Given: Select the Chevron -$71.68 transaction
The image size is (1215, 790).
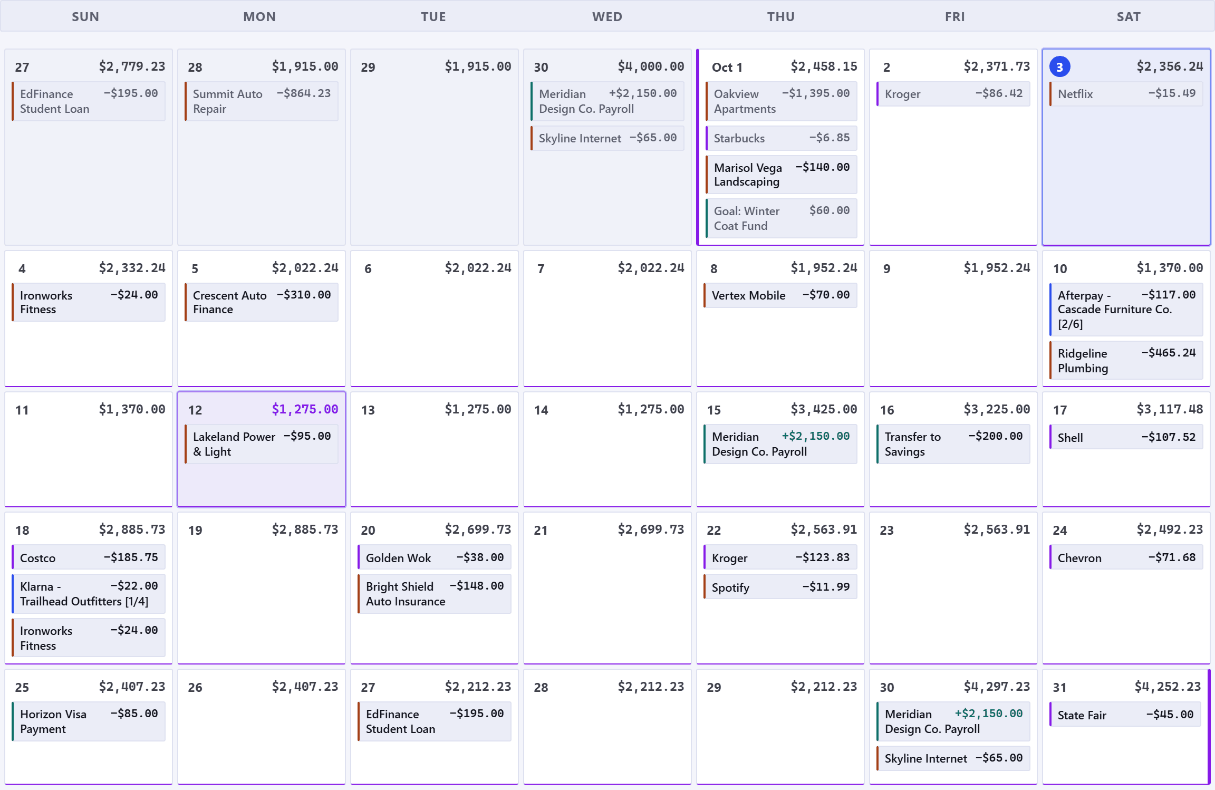Looking at the screenshot, I should tap(1126, 557).
